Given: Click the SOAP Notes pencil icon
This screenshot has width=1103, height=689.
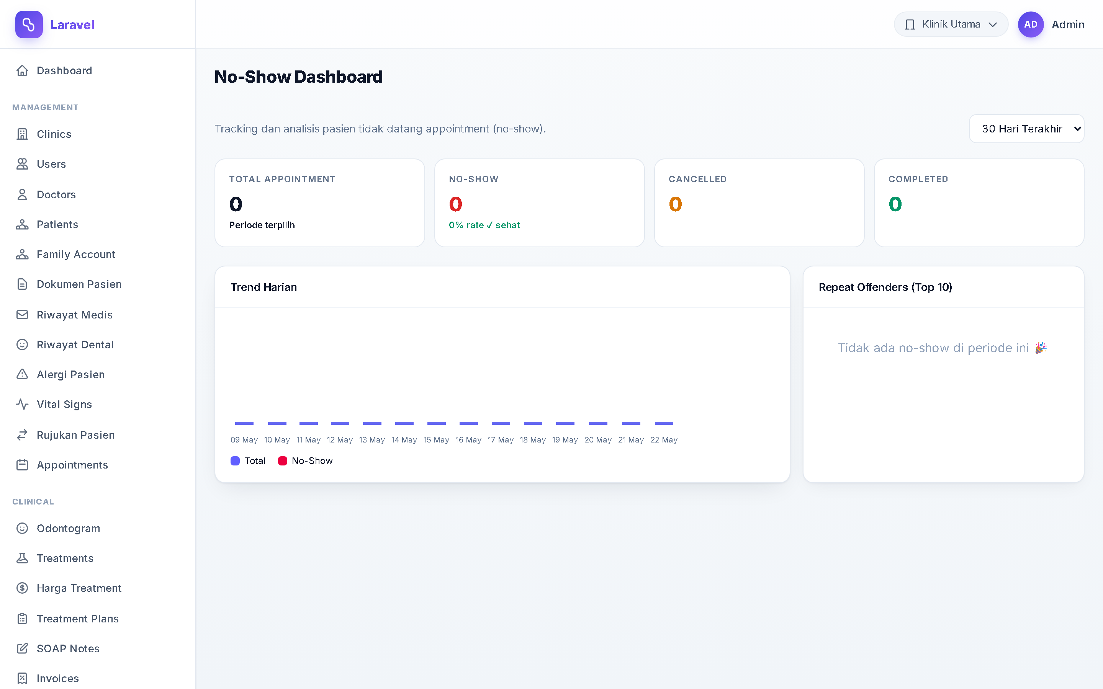Looking at the screenshot, I should pos(22,648).
